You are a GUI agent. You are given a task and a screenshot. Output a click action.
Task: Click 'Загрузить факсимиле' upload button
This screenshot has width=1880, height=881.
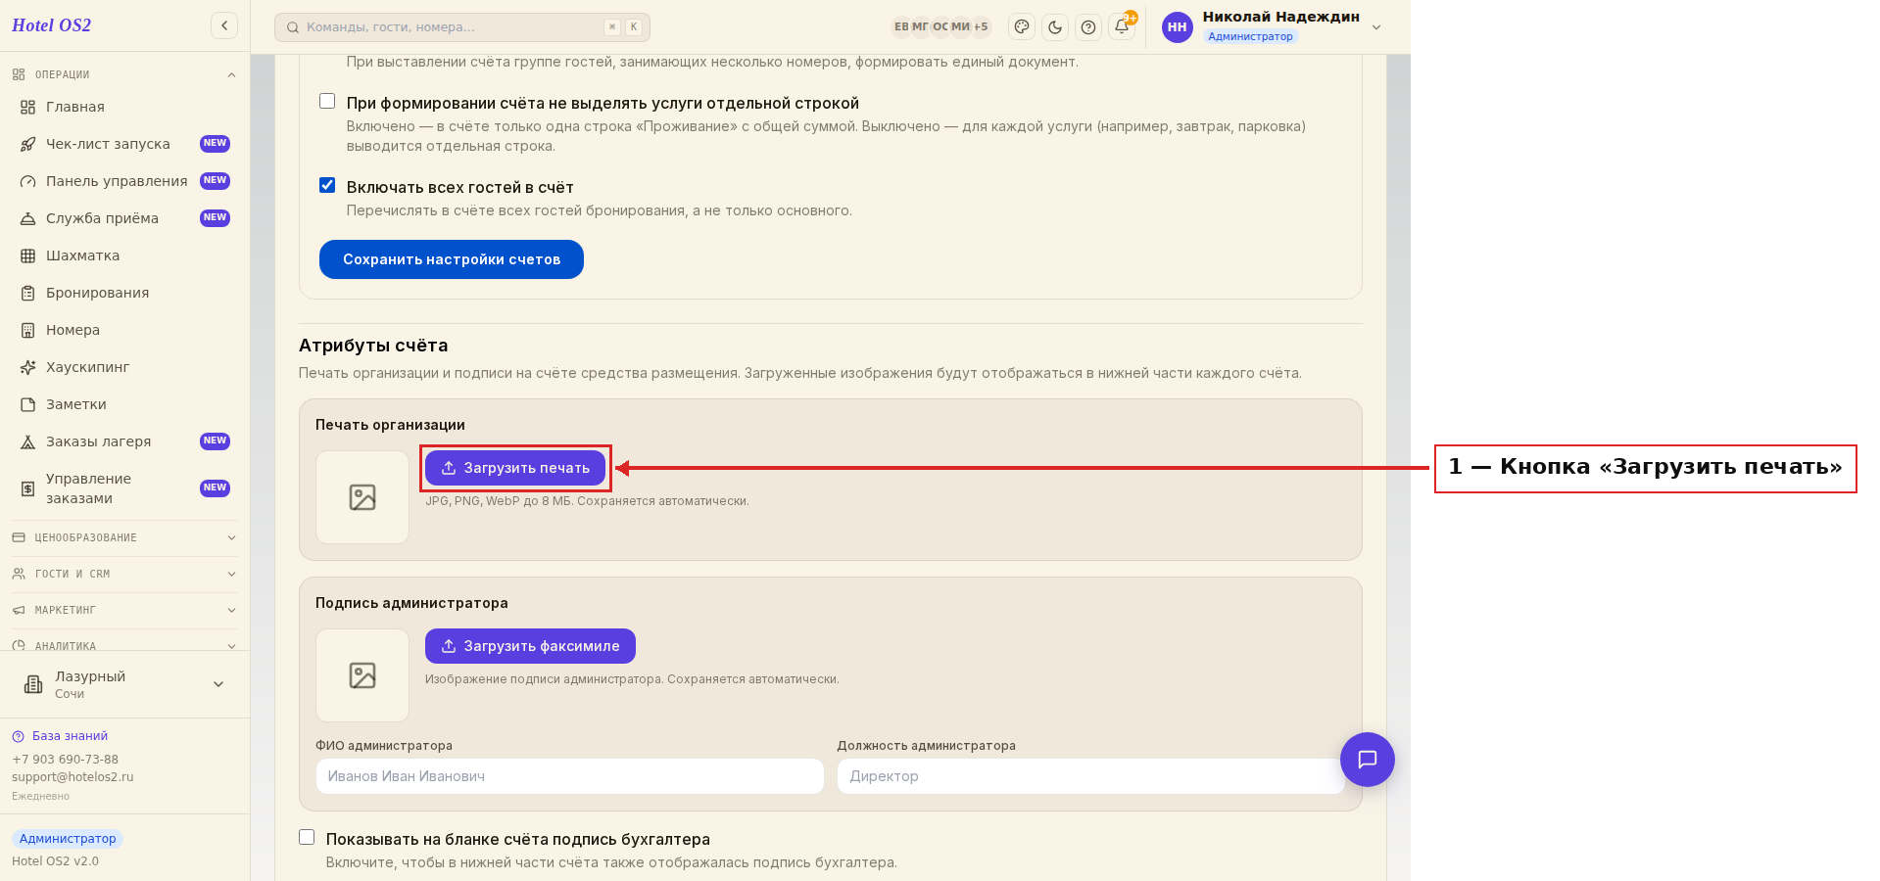point(530,646)
